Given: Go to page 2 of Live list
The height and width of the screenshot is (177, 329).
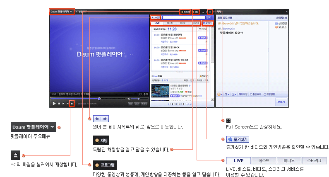Looking at the screenshot, I should click(173, 104).
